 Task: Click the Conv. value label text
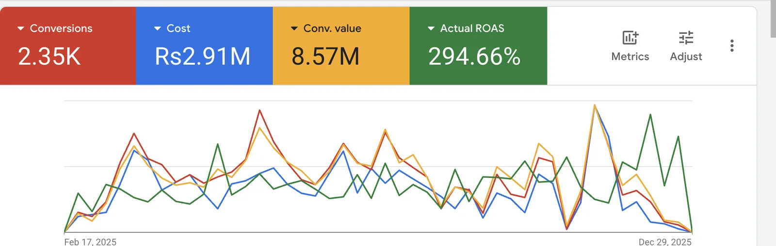pyautogui.click(x=332, y=29)
